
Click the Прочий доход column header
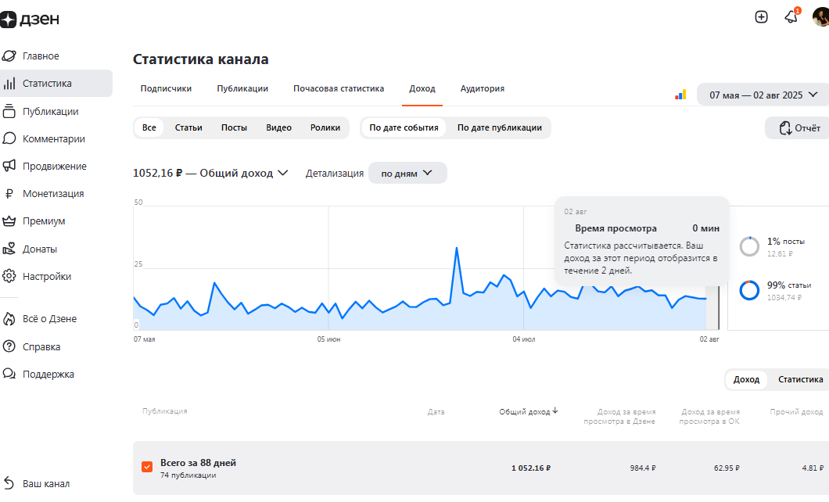coord(796,411)
